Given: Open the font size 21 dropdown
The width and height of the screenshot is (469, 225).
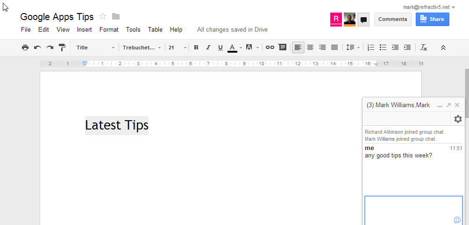Looking at the screenshot, I should pyautogui.click(x=178, y=48).
